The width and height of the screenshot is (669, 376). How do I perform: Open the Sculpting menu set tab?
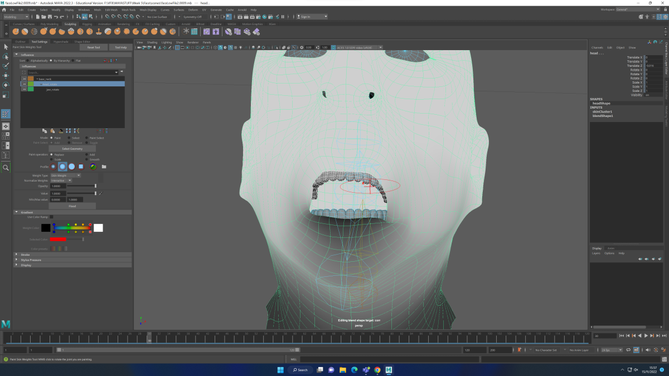click(x=70, y=24)
